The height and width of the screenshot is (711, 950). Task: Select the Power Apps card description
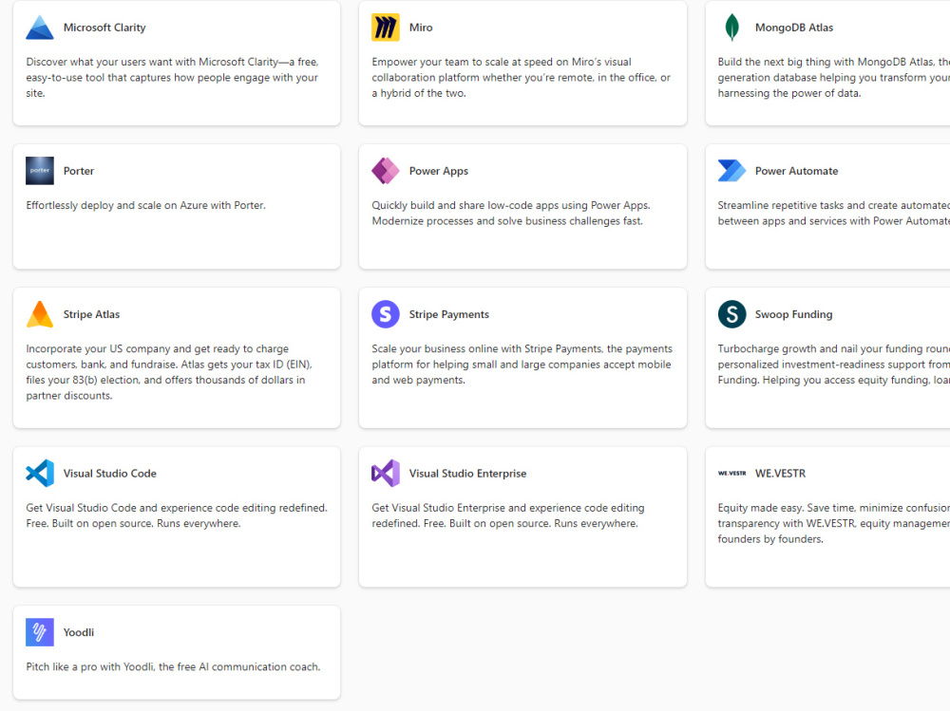pos(511,214)
